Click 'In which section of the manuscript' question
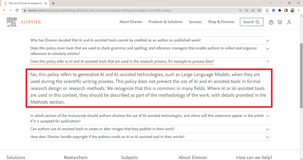Screen dimensions: 303x160 coord(147,118)
